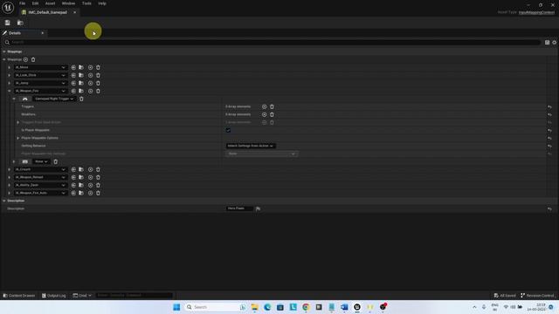Open Setting Behavior Inherit Settings dropdown
559x314 pixels.
point(251,146)
